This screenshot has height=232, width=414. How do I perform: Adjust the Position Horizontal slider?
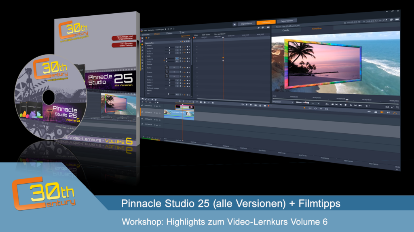169,48
